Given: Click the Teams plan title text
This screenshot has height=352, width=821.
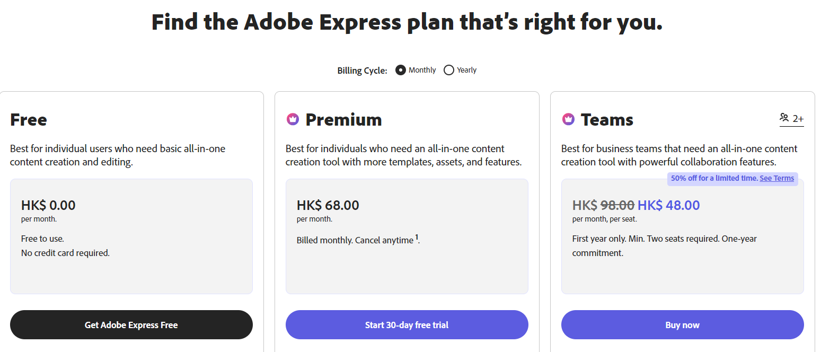Looking at the screenshot, I should tap(607, 119).
